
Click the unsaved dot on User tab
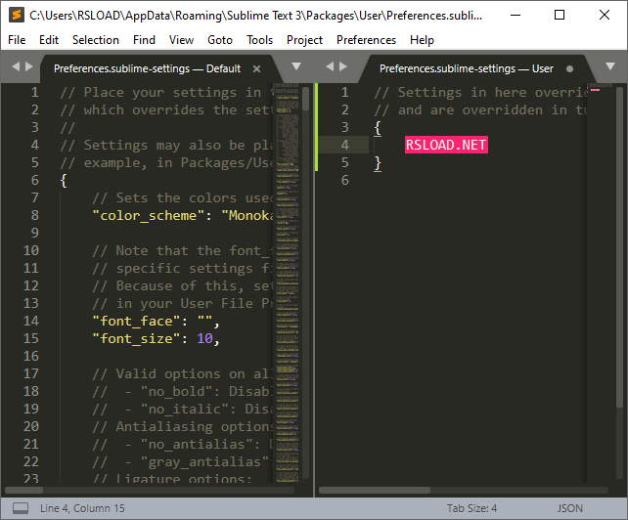click(569, 69)
